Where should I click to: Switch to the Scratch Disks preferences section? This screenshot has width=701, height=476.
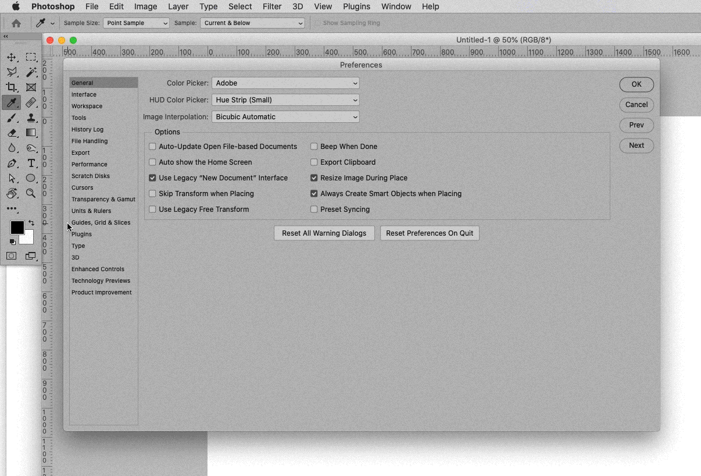point(90,176)
